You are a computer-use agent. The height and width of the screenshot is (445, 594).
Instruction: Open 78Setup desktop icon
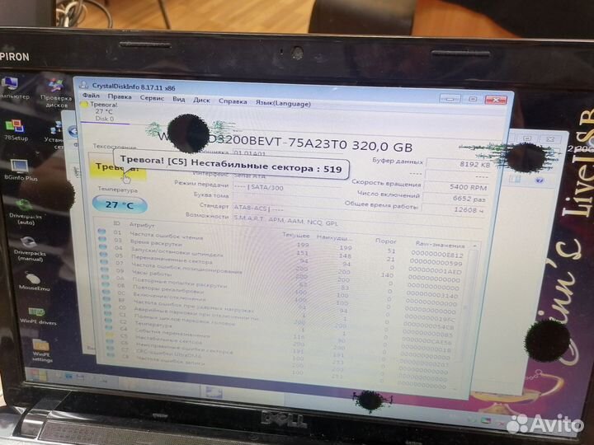click(15, 130)
